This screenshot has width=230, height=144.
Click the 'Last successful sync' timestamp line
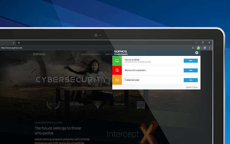(x=138, y=62)
